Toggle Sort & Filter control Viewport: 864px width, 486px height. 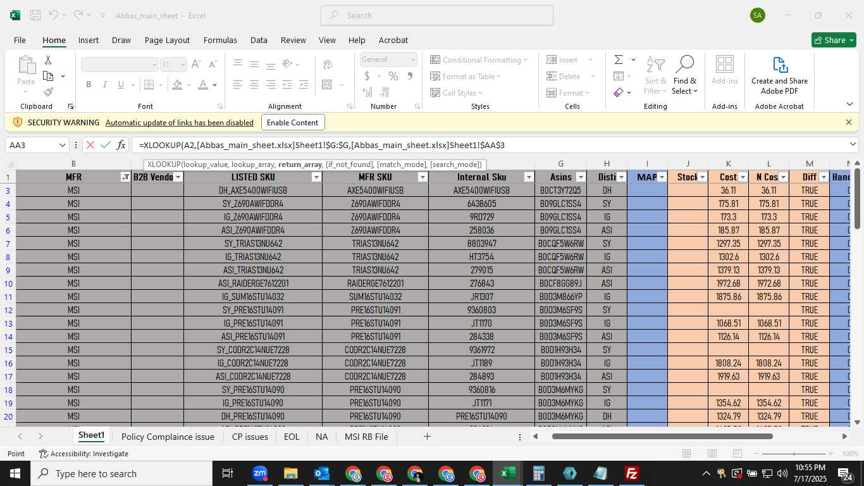tap(655, 75)
